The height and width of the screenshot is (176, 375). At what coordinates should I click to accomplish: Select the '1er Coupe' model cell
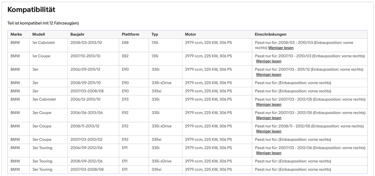tap(41, 56)
